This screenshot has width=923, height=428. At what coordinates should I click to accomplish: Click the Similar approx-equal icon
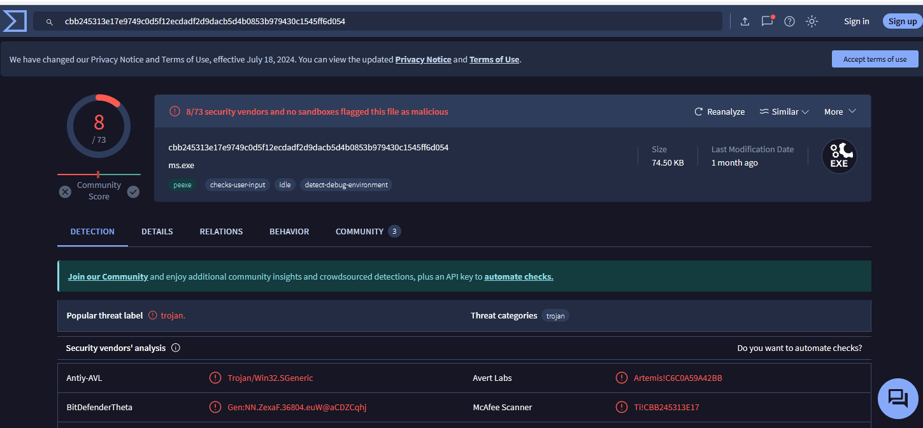point(764,111)
